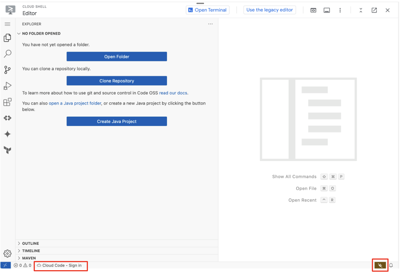This screenshot has width=401, height=277.
Task: Open the Source Control panel
Action: pyautogui.click(x=8, y=70)
